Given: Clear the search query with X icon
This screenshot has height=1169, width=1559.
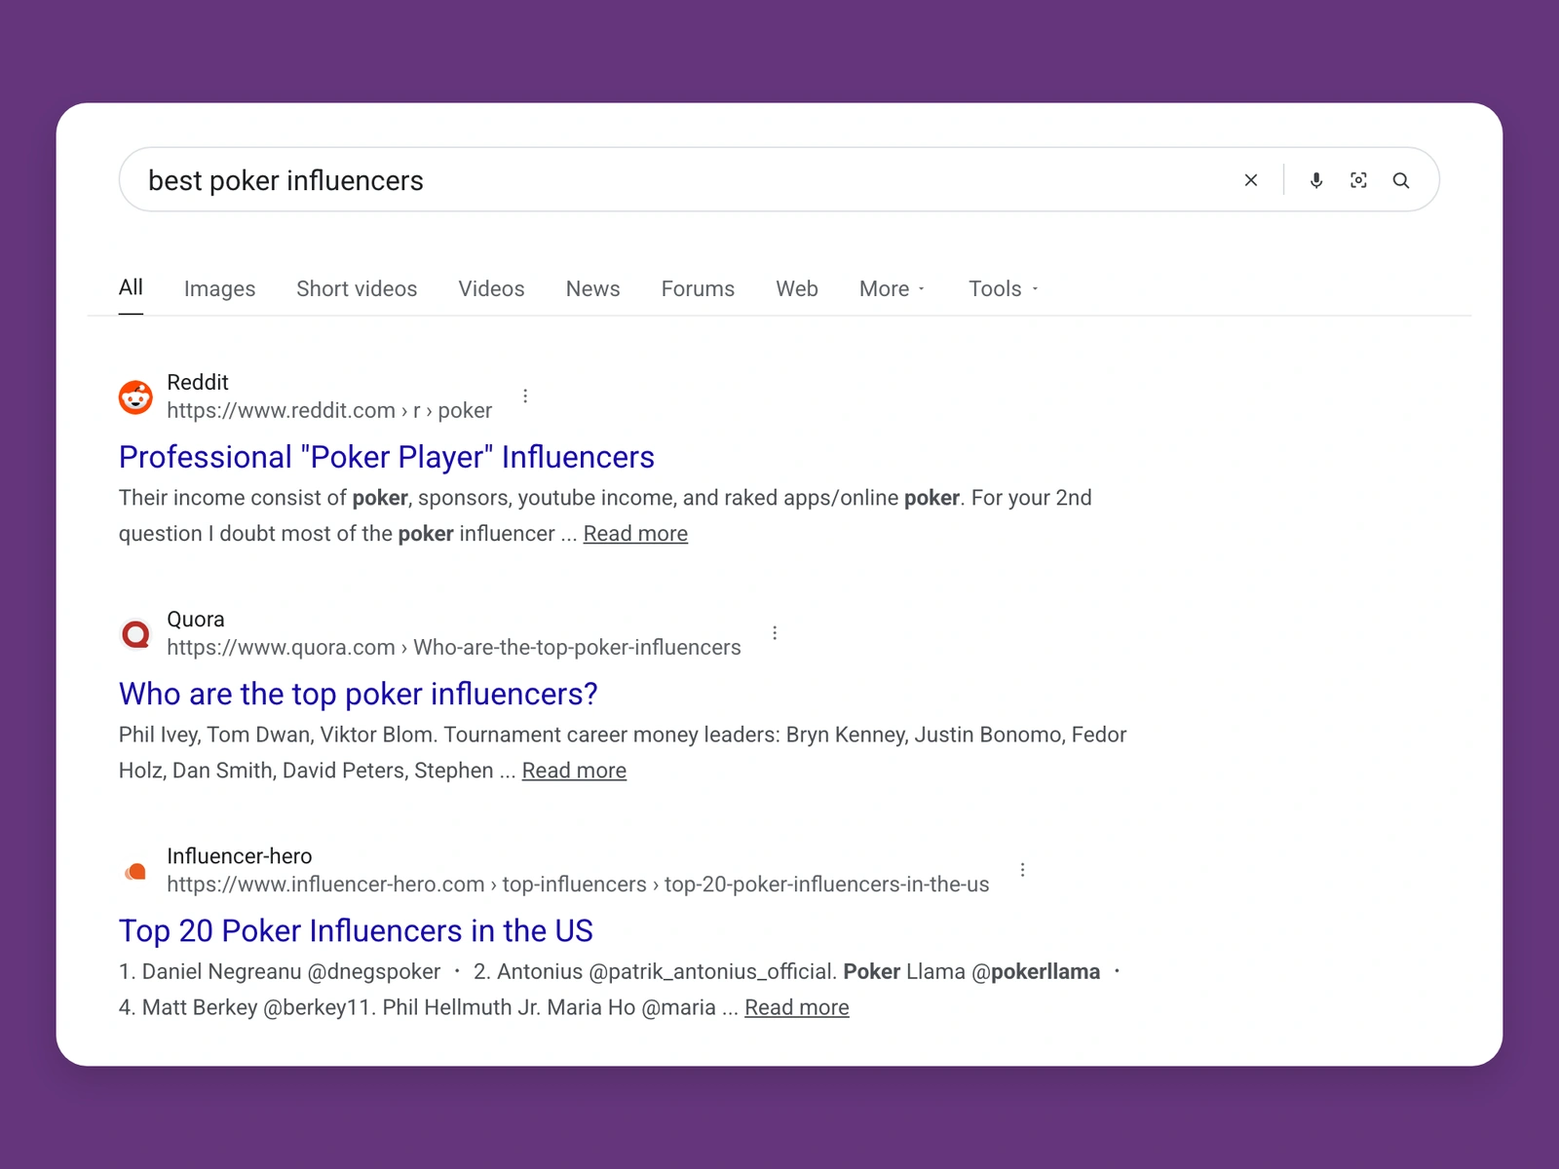Looking at the screenshot, I should 1251,180.
